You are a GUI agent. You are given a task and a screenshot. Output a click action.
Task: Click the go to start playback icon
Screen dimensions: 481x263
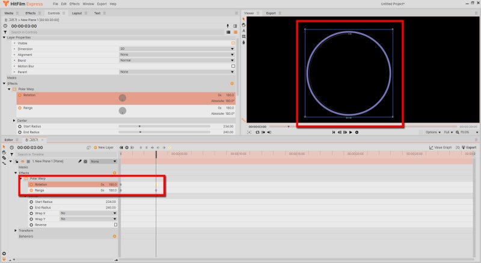(334, 133)
